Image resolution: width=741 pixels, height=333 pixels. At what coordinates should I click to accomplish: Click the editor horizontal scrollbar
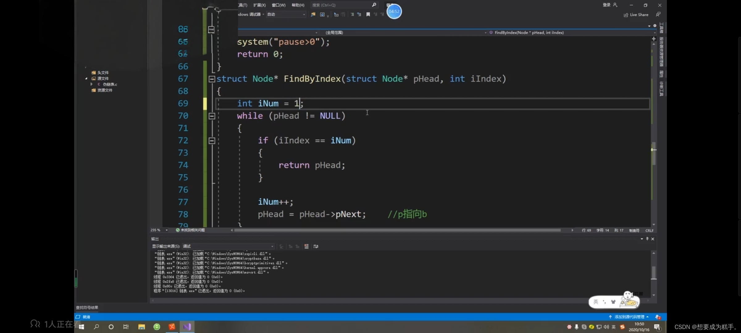[397, 230]
